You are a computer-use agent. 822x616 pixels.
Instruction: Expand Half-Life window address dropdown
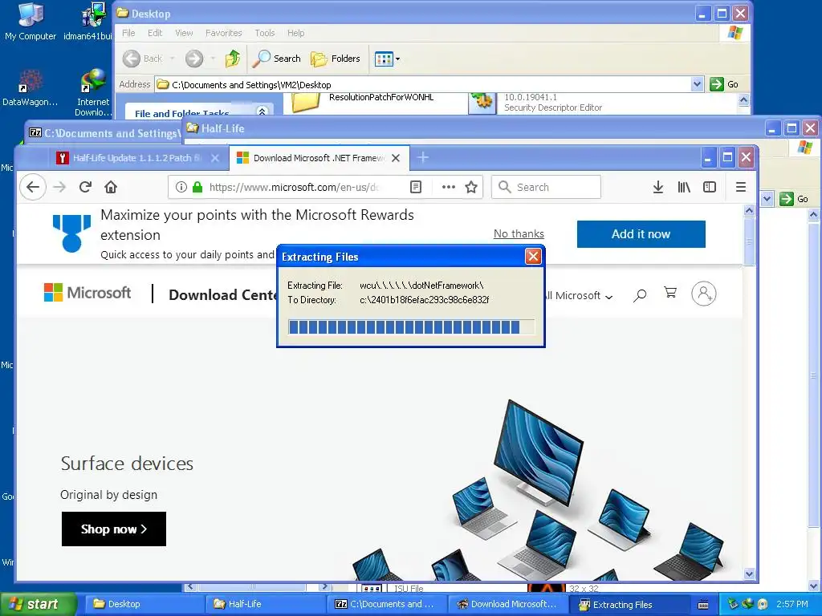[767, 199]
